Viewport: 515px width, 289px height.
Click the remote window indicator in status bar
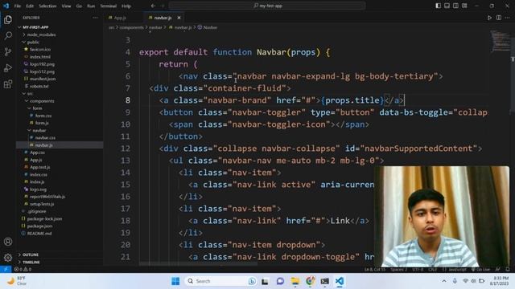6,269
